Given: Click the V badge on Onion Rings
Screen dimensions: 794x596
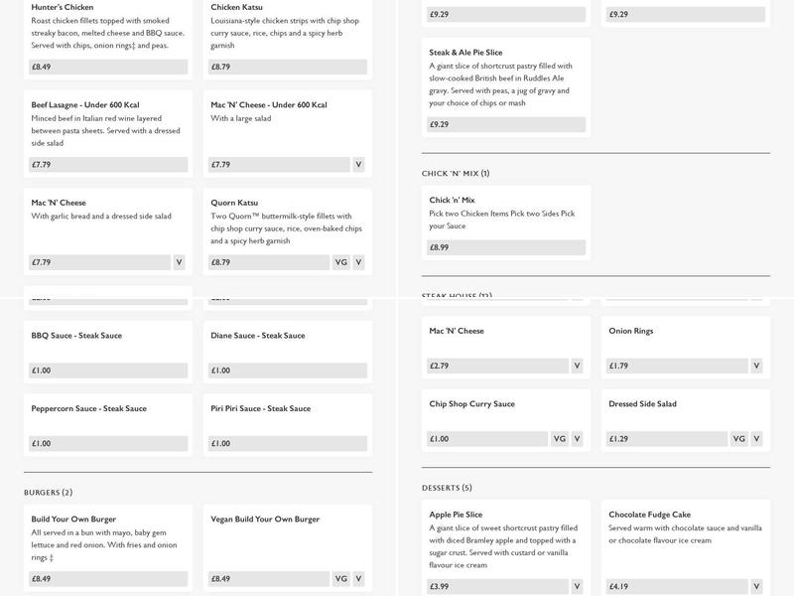Looking at the screenshot, I should (756, 366).
